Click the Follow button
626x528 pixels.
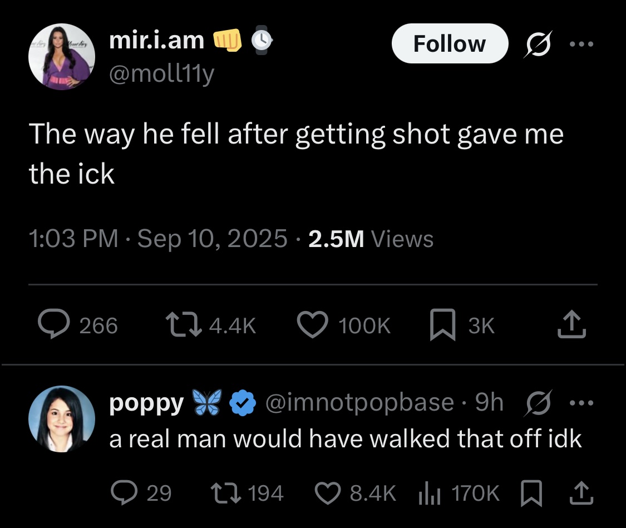(450, 43)
